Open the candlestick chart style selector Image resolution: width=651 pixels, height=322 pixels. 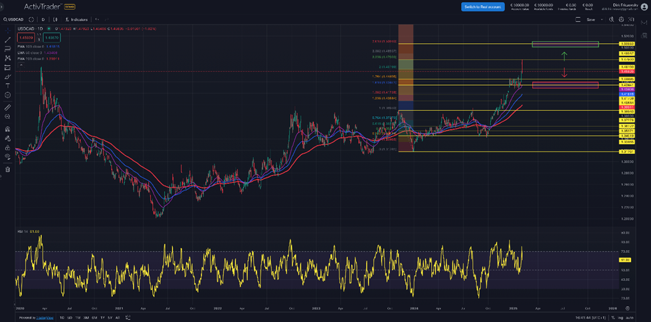pyautogui.click(x=54, y=19)
